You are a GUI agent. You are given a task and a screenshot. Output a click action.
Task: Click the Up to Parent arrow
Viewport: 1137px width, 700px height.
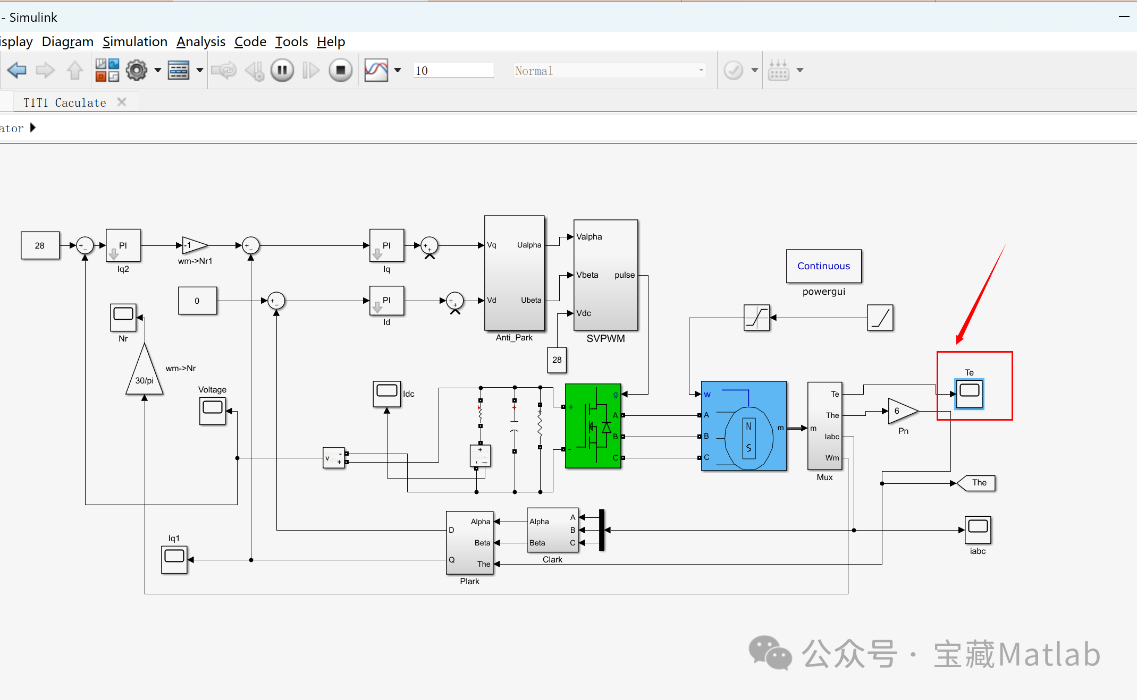pyautogui.click(x=75, y=70)
